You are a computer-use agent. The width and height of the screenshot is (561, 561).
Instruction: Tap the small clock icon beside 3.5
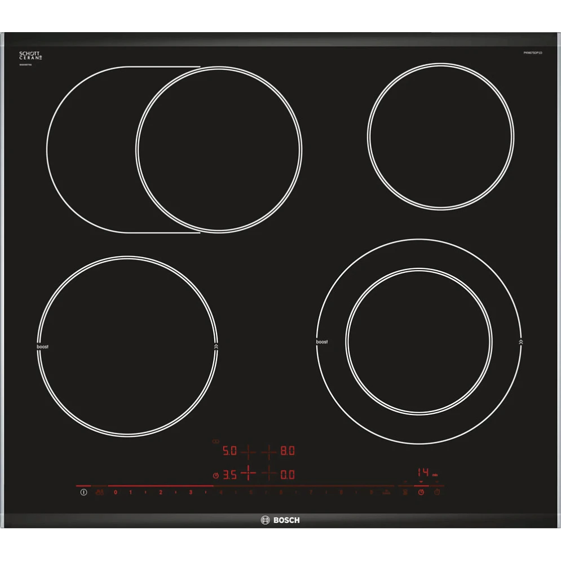(x=216, y=475)
